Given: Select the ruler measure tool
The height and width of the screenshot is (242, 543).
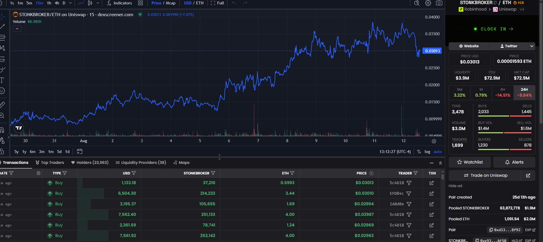Looking at the screenshot, I should click(x=3, y=104).
